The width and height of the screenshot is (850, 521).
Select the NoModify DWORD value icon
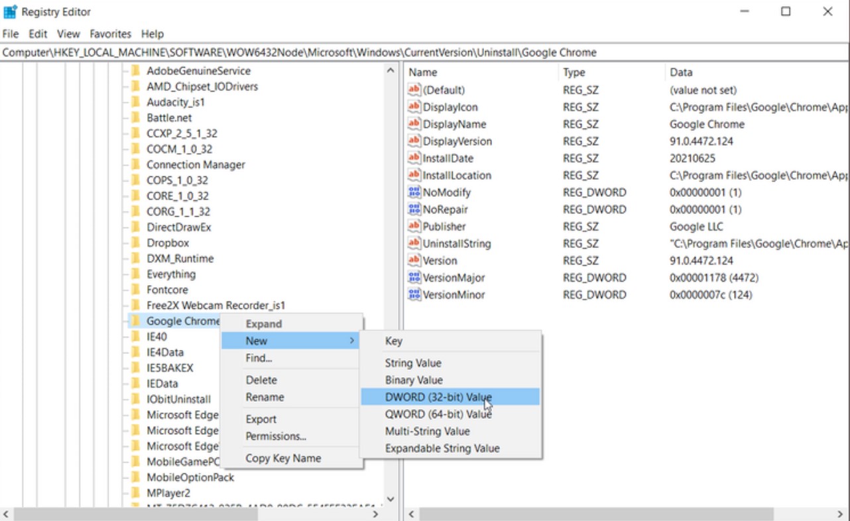click(x=414, y=192)
